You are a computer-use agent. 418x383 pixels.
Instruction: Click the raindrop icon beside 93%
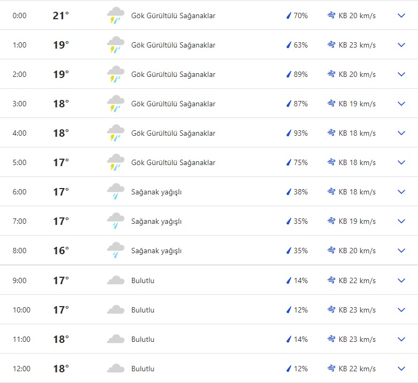(x=289, y=133)
